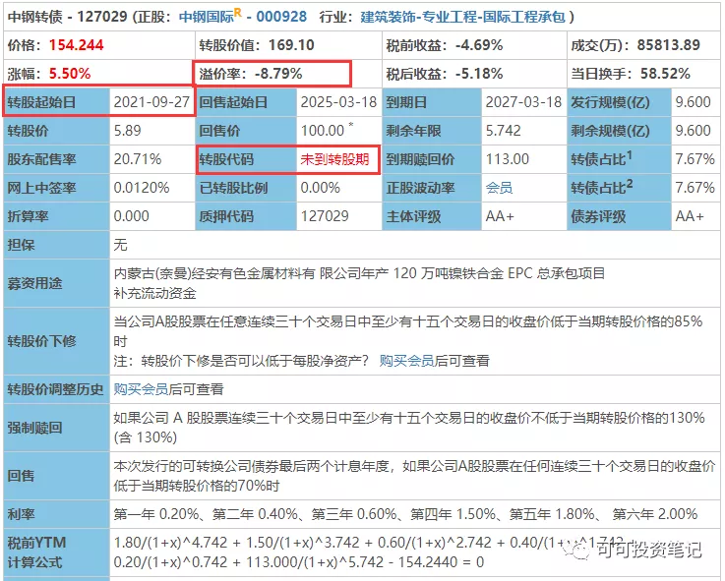Click the 转股起始日 date 2021-09-27
This screenshot has width=725, height=581.
coord(151,102)
